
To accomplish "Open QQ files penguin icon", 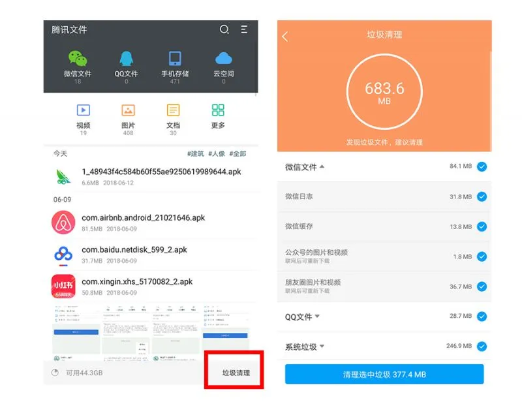I will coord(126,58).
